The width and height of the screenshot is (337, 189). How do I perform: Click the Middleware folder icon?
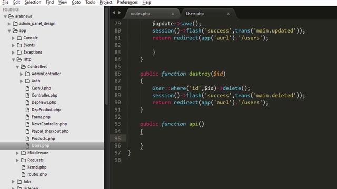coord(23,153)
